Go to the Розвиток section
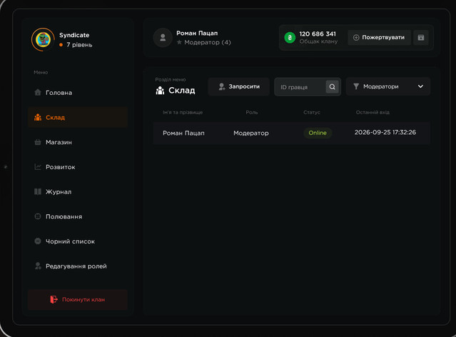456x337 pixels. [78, 167]
